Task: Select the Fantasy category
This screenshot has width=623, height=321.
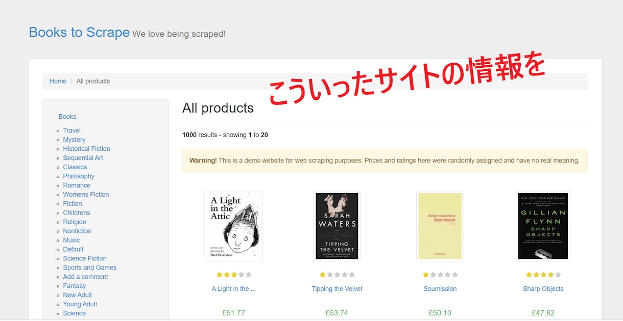Action: coord(75,286)
